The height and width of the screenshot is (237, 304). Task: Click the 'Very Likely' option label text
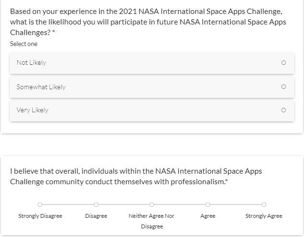pos(32,110)
